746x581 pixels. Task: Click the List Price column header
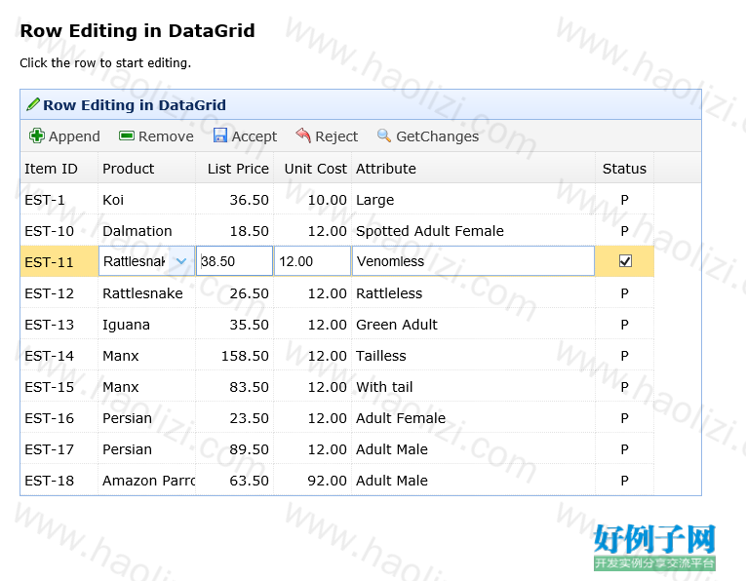coord(235,168)
